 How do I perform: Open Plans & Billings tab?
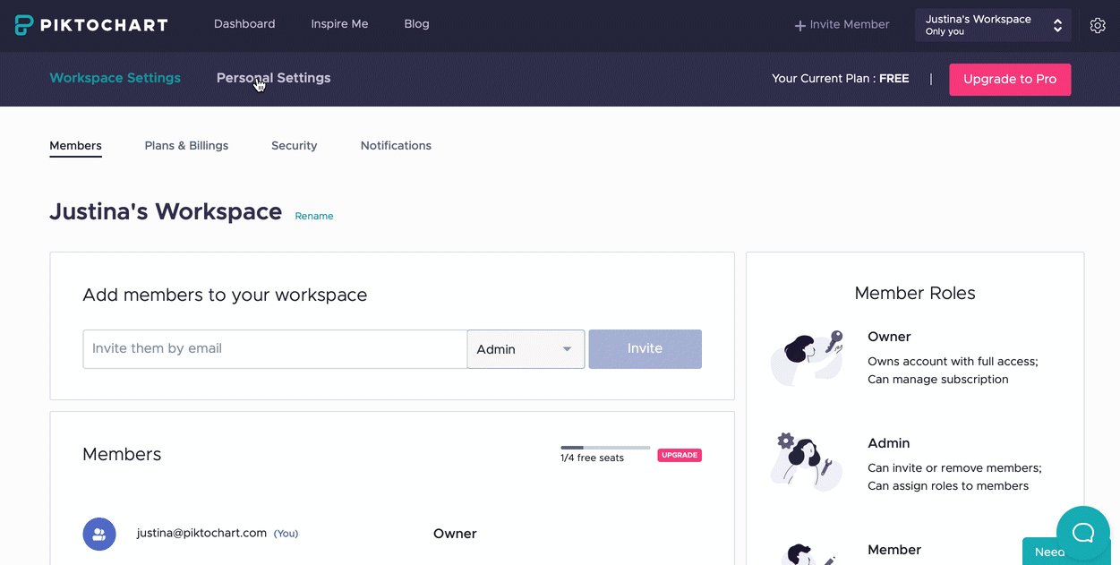tap(186, 146)
